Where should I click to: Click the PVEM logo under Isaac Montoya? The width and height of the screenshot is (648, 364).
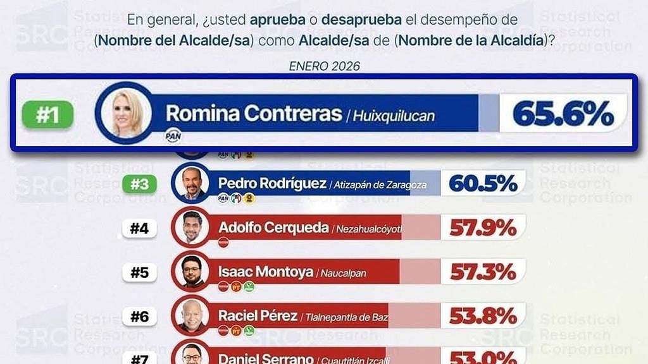tap(249, 286)
